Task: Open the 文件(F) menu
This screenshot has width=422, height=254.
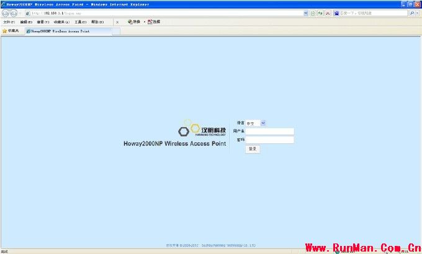Action: [9, 22]
